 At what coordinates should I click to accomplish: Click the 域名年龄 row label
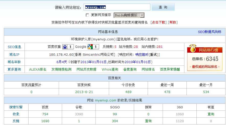coord(14,62)
